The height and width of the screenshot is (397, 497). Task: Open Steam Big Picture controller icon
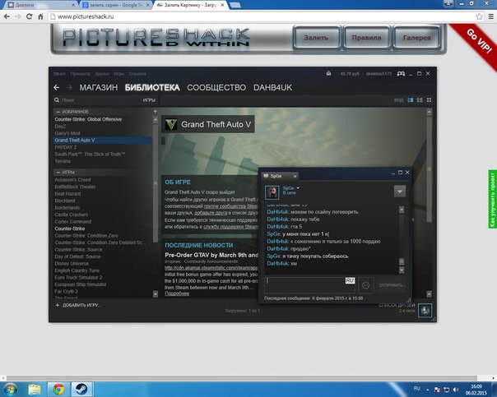401,74
